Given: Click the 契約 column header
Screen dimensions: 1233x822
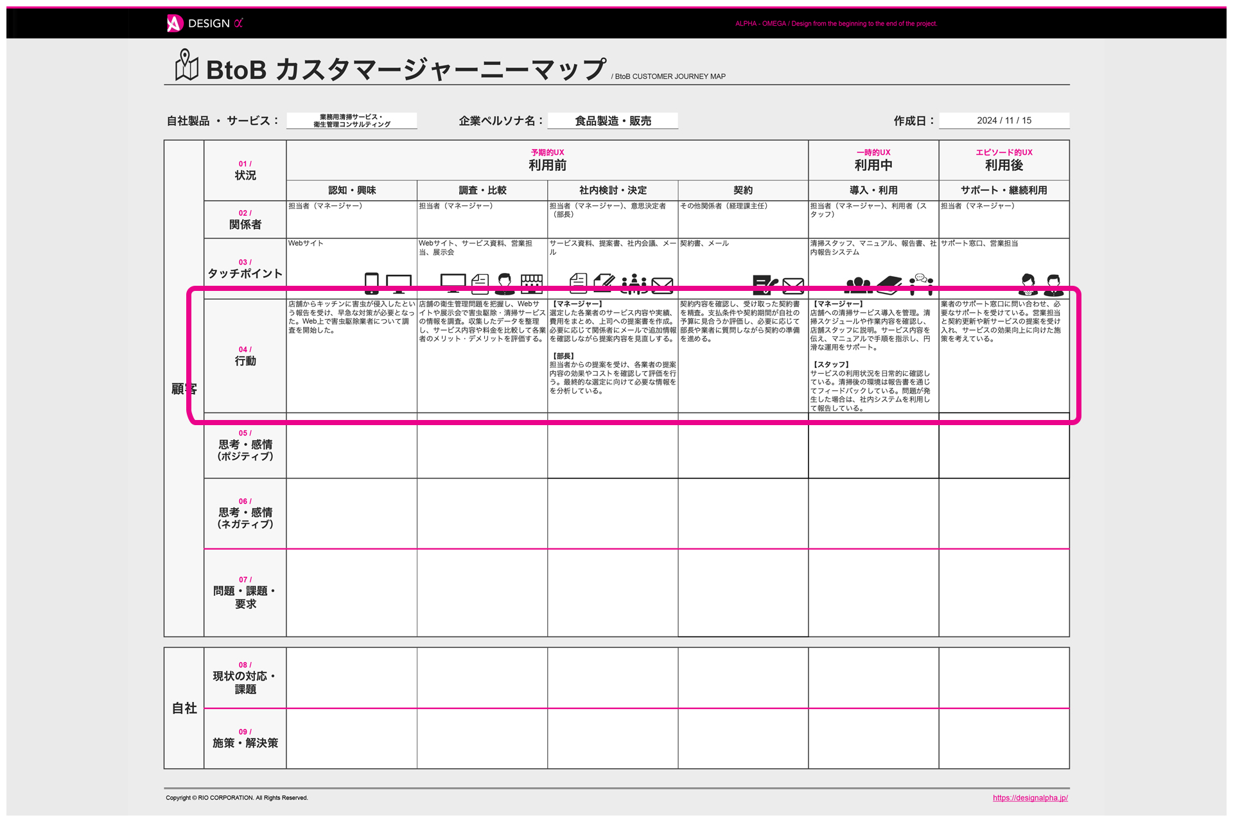Looking at the screenshot, I should click(x=743, y=190).
